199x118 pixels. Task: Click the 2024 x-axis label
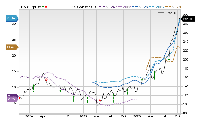click(29, 116)
